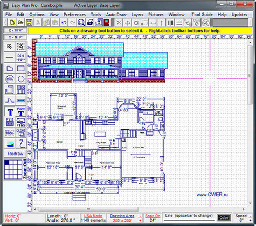Click the X delete icon in the toolbar
This screenshot has height=226, width=256.
pyautogui.click(x=119, y=23)
